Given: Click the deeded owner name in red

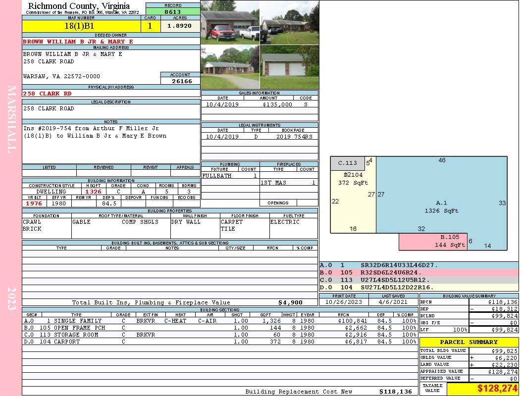Looking at the screenshot, I should [78, 42].
